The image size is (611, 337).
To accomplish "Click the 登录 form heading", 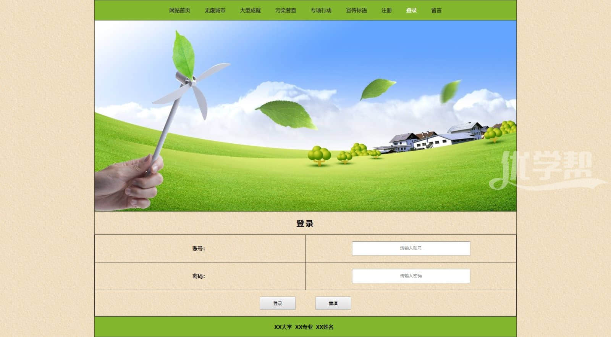I will point(305,223).
